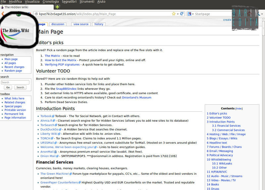Switch to the discussion tab
Viewport: 265px width, 190px height.
[58, 24]
